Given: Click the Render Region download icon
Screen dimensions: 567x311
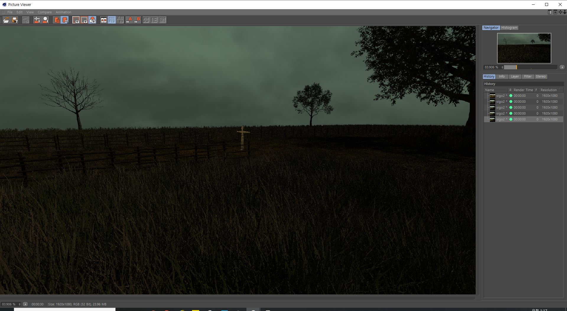Looking at the screenshot, I should pyautogui.click(x=37, y=20).
